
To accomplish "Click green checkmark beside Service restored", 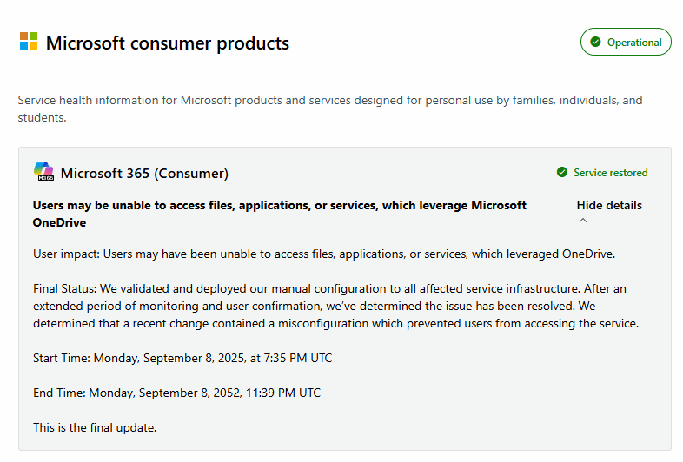I will [562, 173].
